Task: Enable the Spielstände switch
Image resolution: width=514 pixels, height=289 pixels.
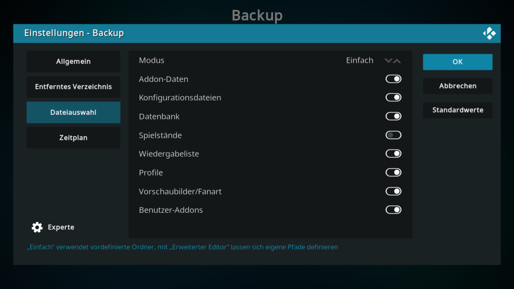Action: tap(393, 135)
